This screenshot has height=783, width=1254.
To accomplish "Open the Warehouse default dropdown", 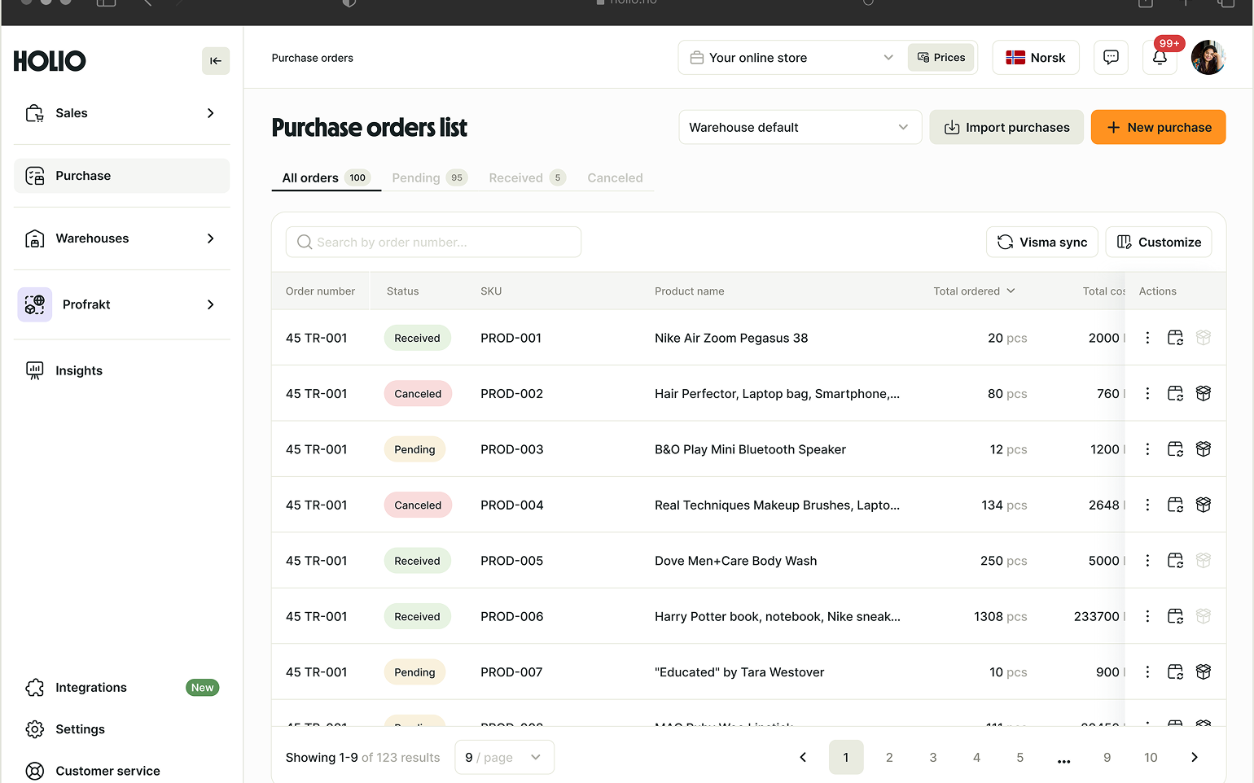I will (799, 128).
